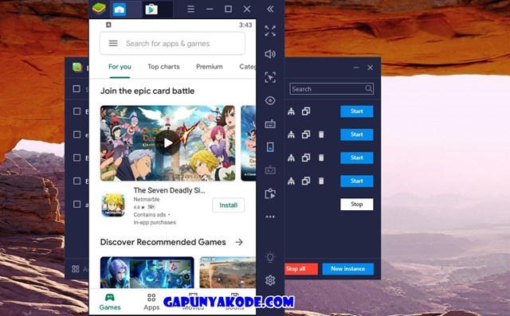Start the third instance in the manager
This screenshot has height=316, width=510.
click(357, 158)
